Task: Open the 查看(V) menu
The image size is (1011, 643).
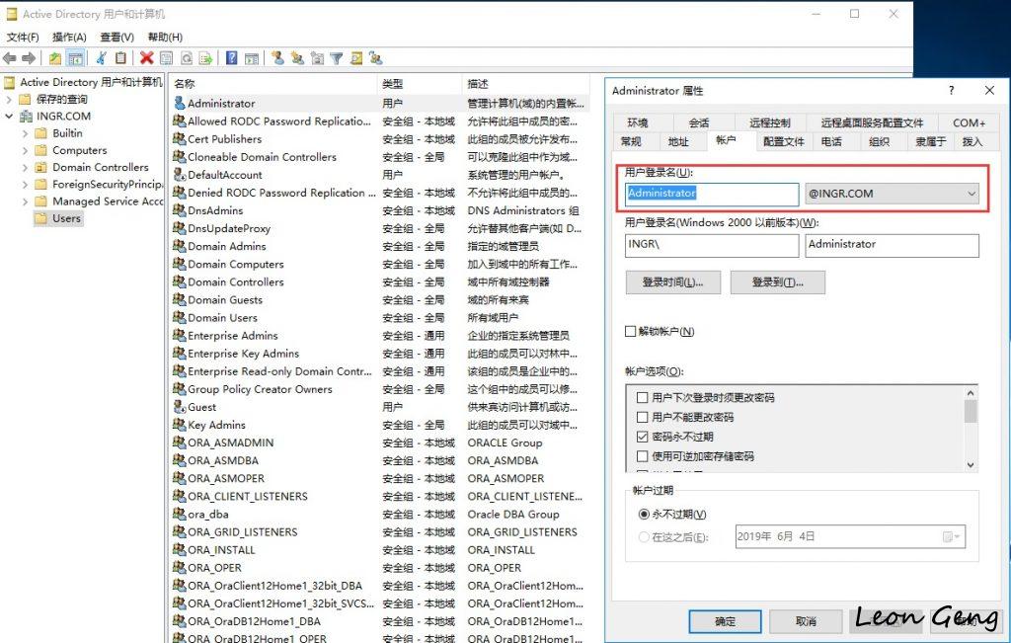Action: pos(117,37)
